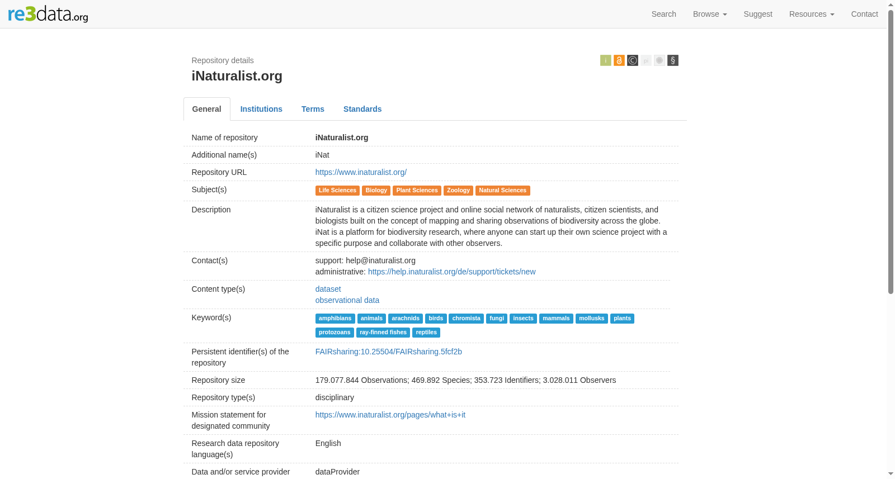Click the orange open access lock badge
This screenshot has width=895, height=479.
click(619, 60)
